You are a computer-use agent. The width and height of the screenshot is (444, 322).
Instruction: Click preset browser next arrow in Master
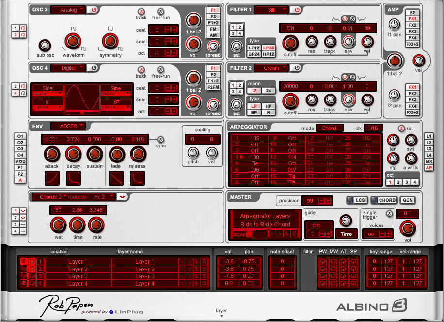(280, 234)
